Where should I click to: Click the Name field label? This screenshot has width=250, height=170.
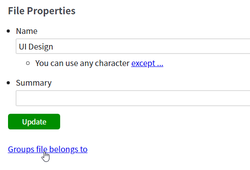pyautogui.click(x=27, y=31)
